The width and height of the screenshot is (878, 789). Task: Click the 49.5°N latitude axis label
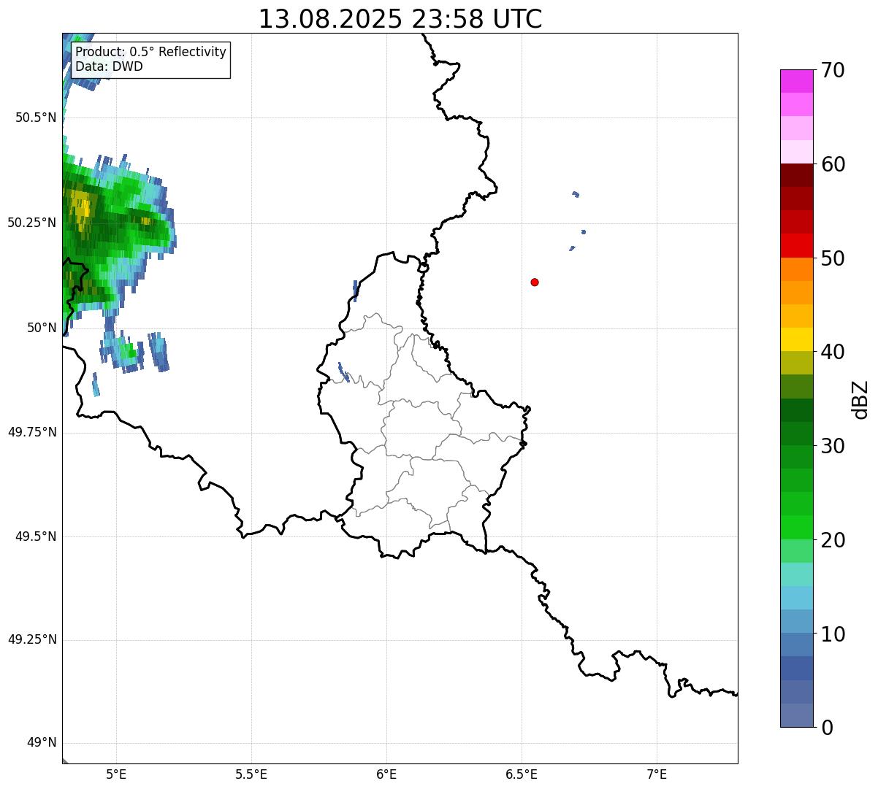pyautogui.click(x=36, y=536)
